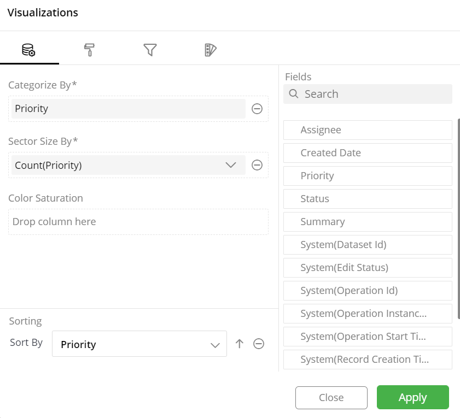Remove Priority from Categorize By

tap(257, 109)
